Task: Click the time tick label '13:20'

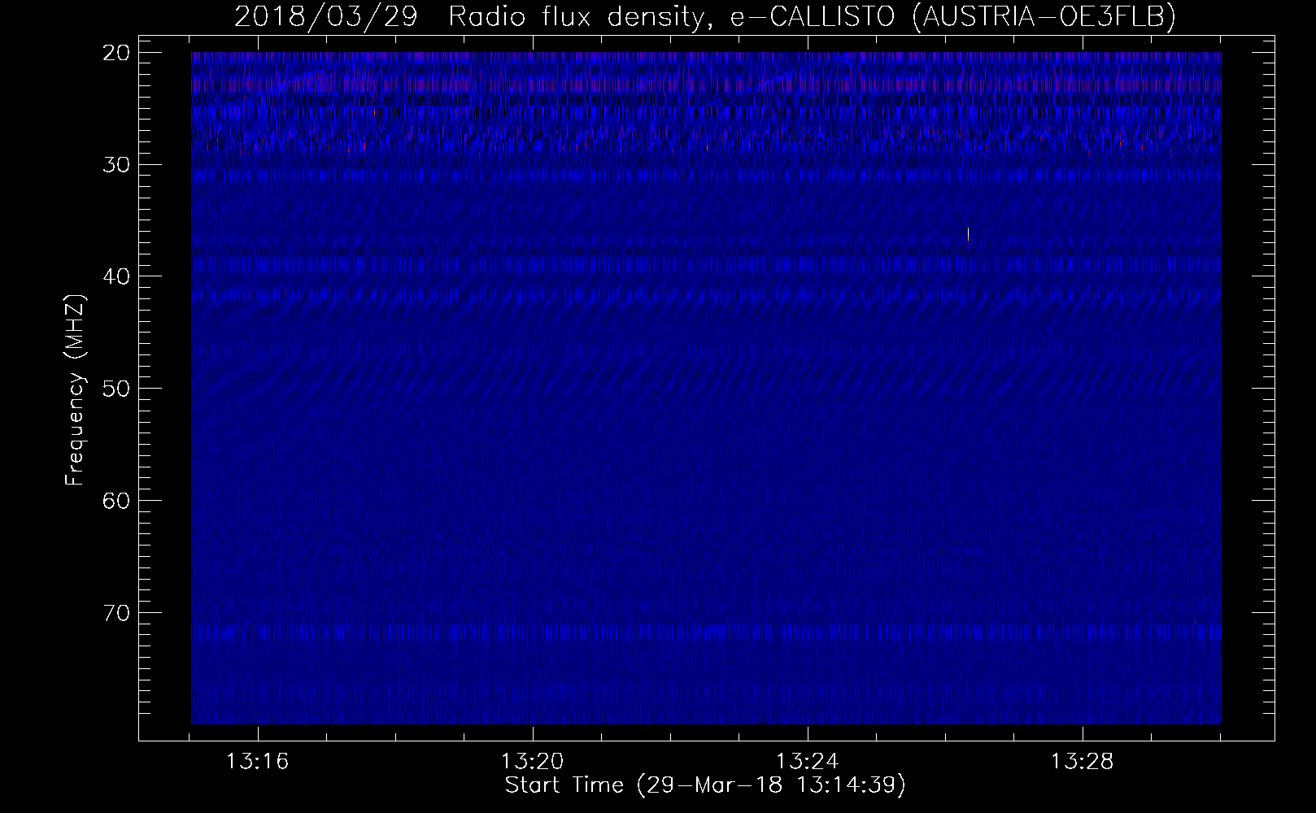Action: click(x=533, y=762)
